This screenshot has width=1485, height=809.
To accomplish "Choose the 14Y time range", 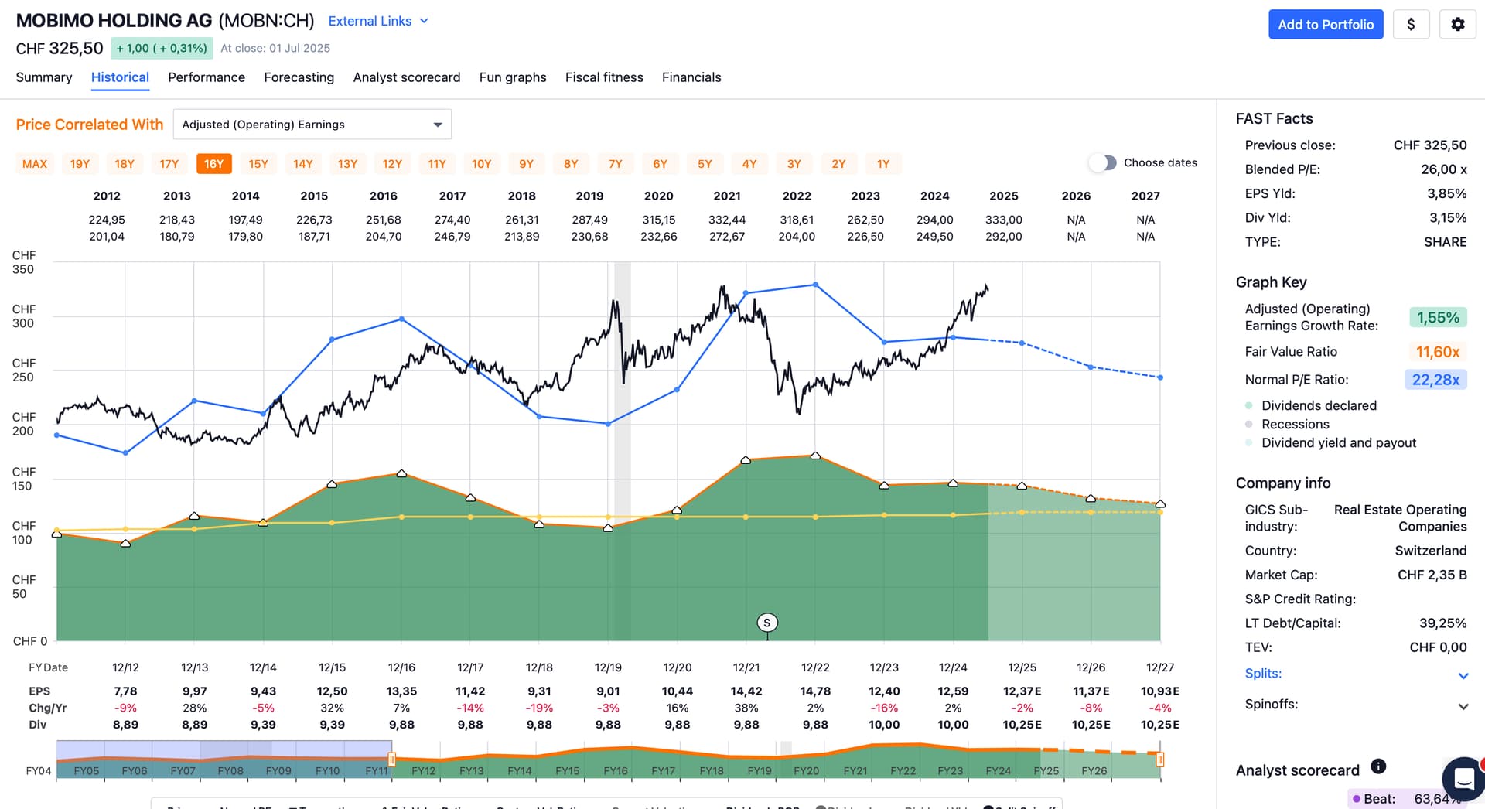I will point(303,164).
